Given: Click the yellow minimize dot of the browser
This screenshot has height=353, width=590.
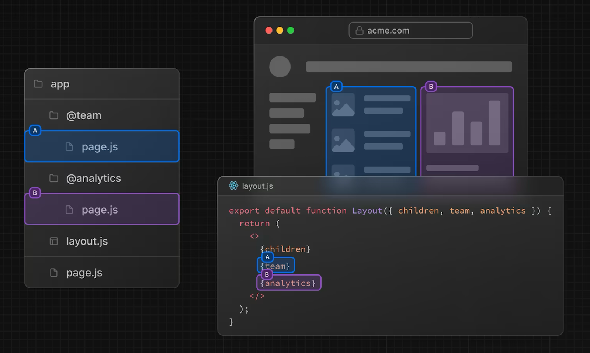Looking at the screenshot, I should (x=280, y=30).
